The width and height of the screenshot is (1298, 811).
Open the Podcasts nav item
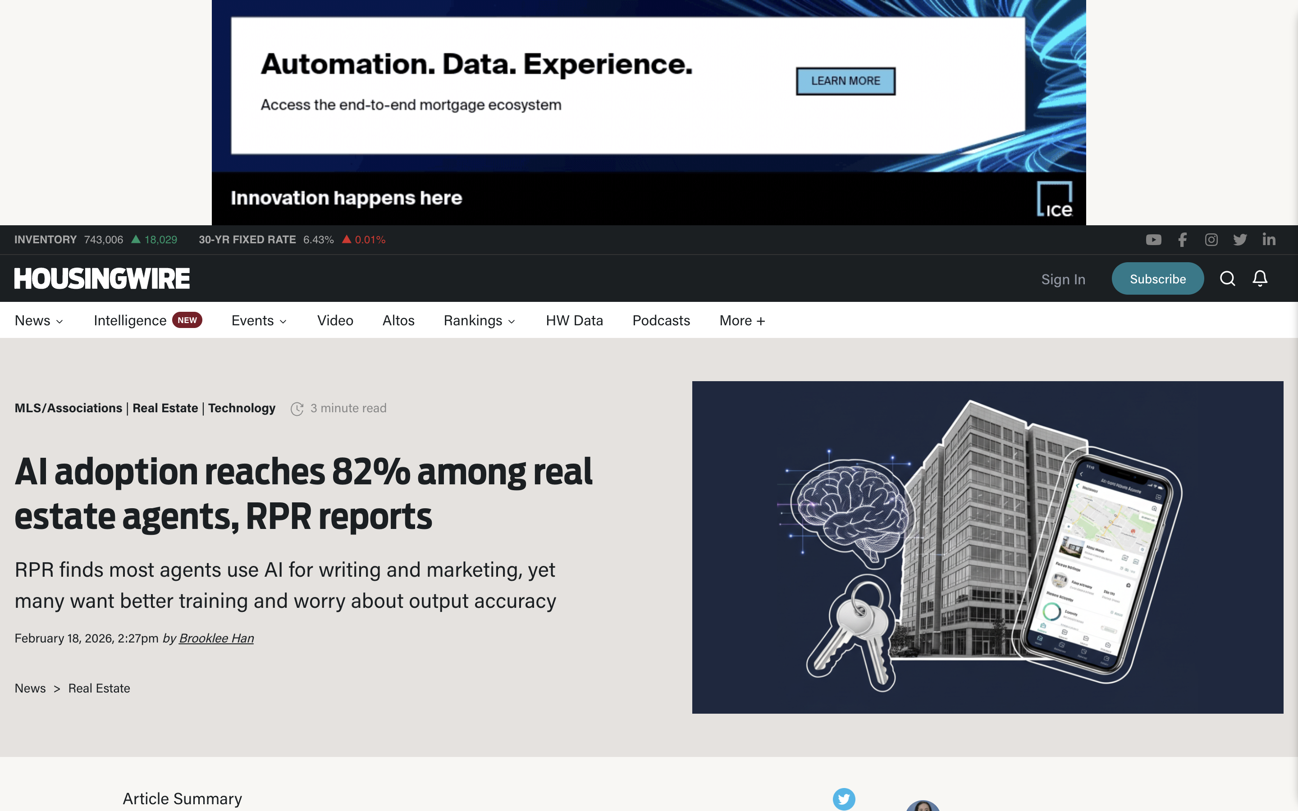point(661,321)
